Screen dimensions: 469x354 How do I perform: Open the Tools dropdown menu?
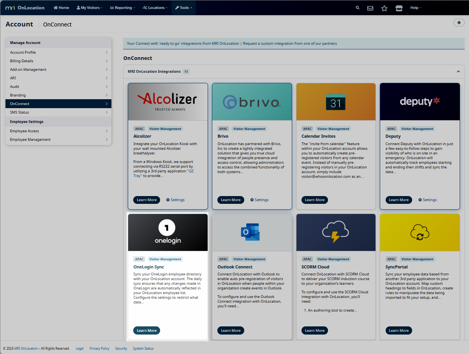183,8
